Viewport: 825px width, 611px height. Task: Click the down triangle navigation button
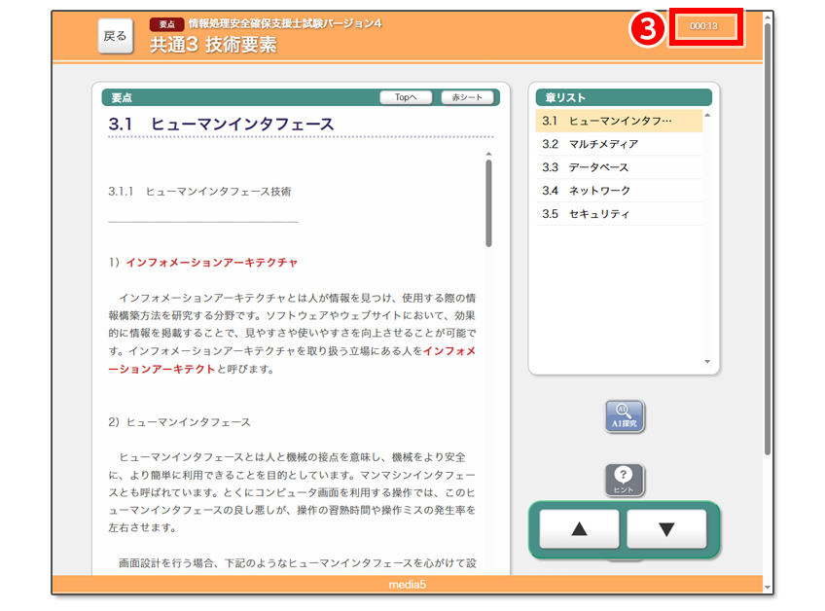point(666,529)
